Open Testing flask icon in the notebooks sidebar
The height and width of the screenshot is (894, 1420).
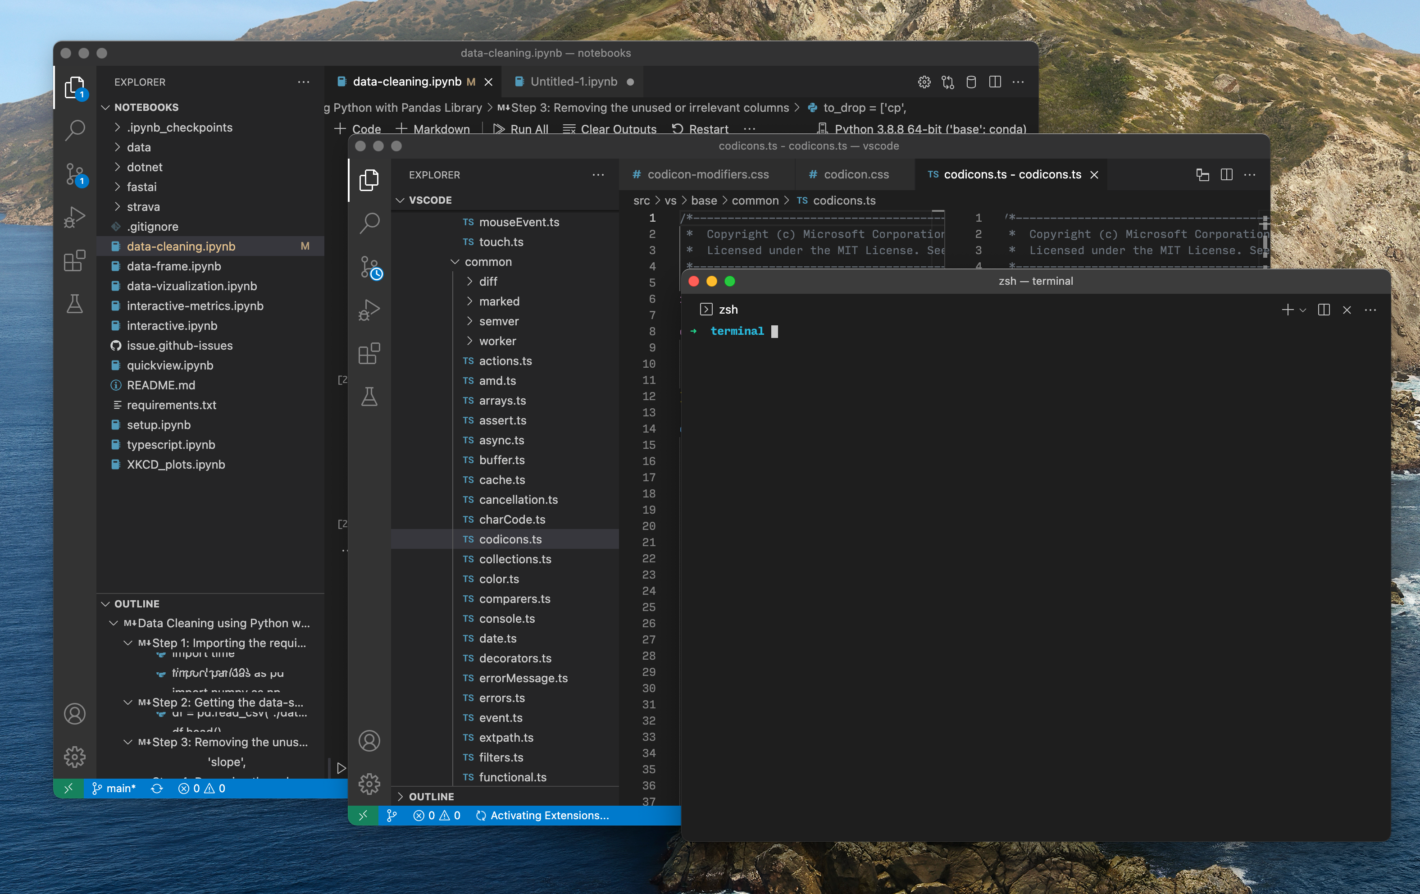click(75, 304)
